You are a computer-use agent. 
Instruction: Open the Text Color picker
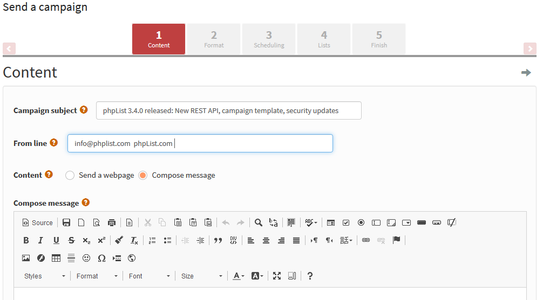[x=238, y=276]
